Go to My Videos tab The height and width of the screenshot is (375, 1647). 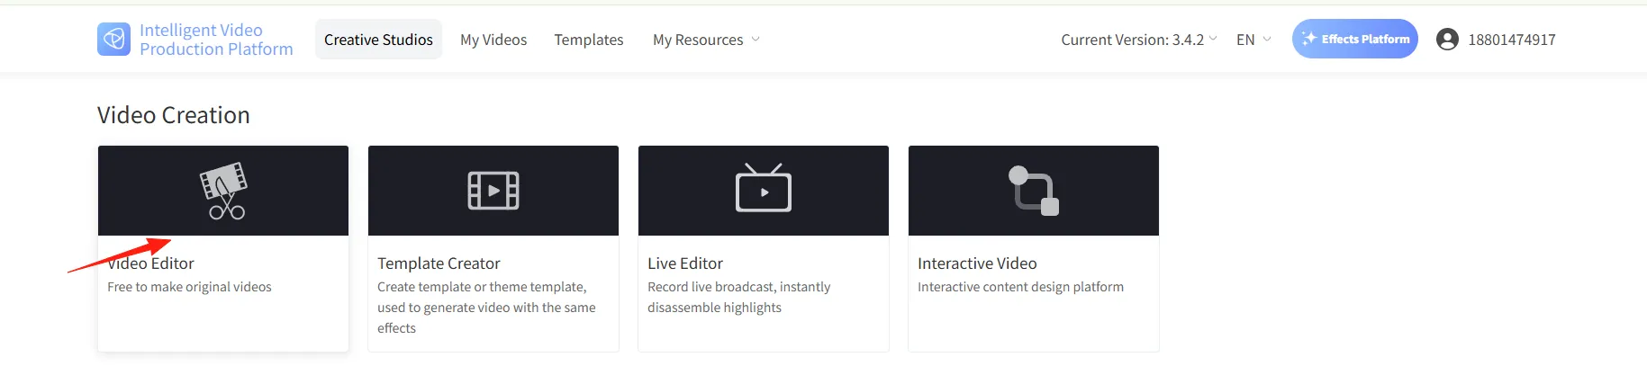(493, 40)
